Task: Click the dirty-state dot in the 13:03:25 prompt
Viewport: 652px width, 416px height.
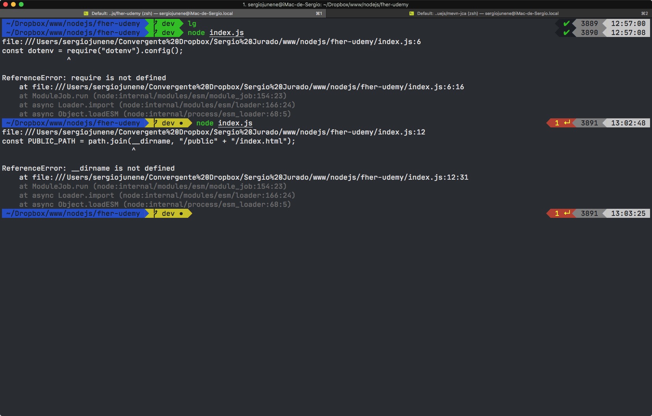Action: pyautogui.click(x=181, y=214)
